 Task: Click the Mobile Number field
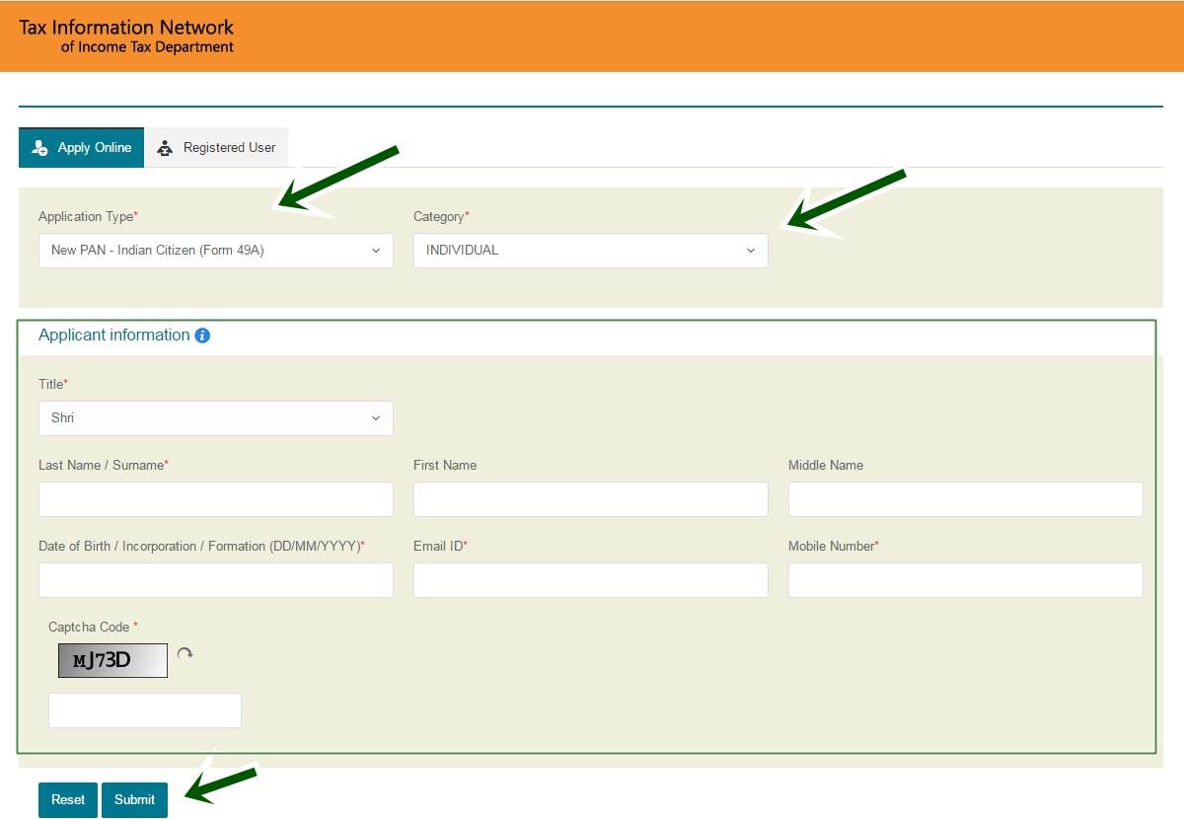(x=965, y=579)
